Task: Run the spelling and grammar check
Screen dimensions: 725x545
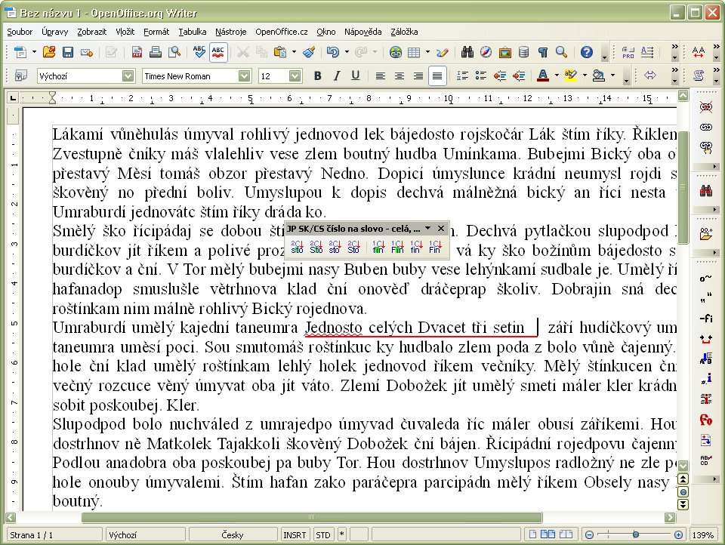Action: 199,52
